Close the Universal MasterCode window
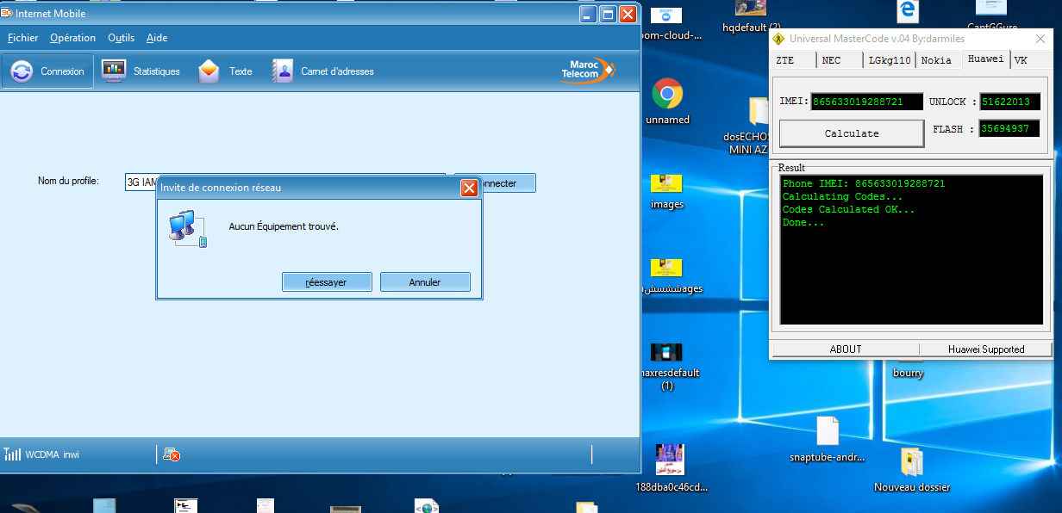 tap(1042, 39)
